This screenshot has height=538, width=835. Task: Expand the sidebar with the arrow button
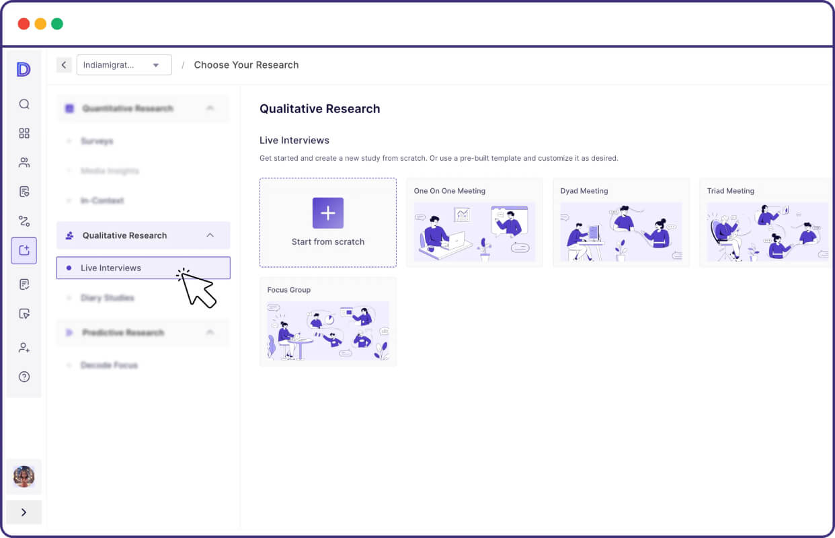point(24,512)
